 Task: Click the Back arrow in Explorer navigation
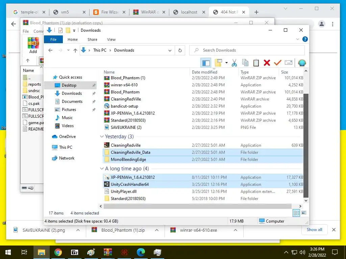click(50, 50)
